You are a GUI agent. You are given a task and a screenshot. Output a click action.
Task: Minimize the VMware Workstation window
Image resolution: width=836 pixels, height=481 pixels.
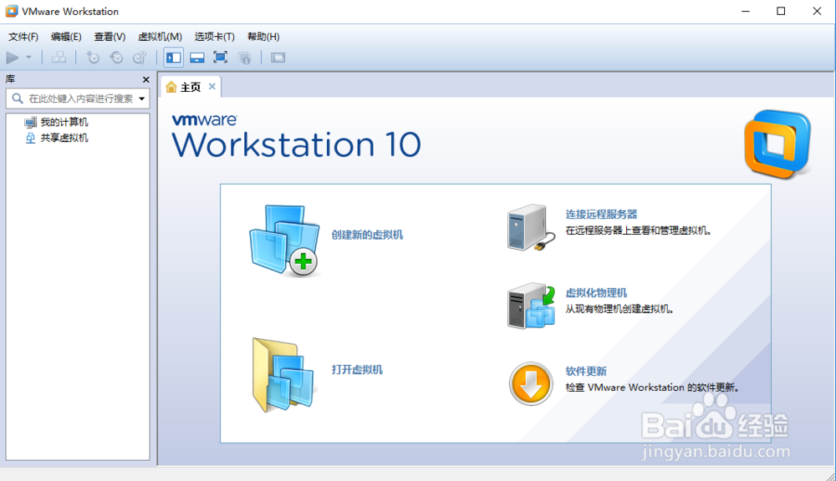click(746, 11)
